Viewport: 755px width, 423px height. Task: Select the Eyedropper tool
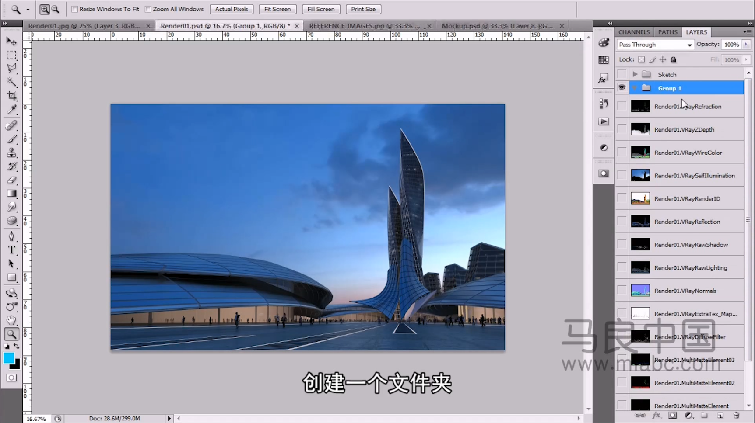pyautogui.click(x=11, y=109)
